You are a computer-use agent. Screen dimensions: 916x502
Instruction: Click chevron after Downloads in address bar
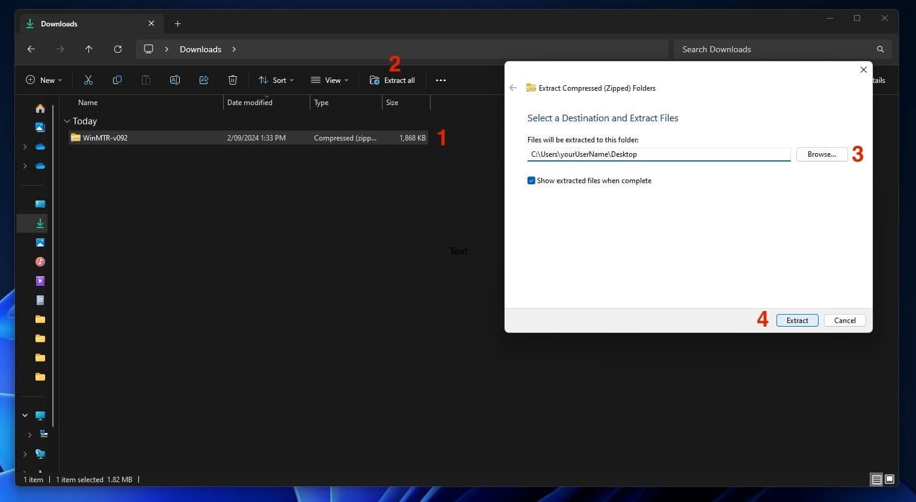[234, 49]
